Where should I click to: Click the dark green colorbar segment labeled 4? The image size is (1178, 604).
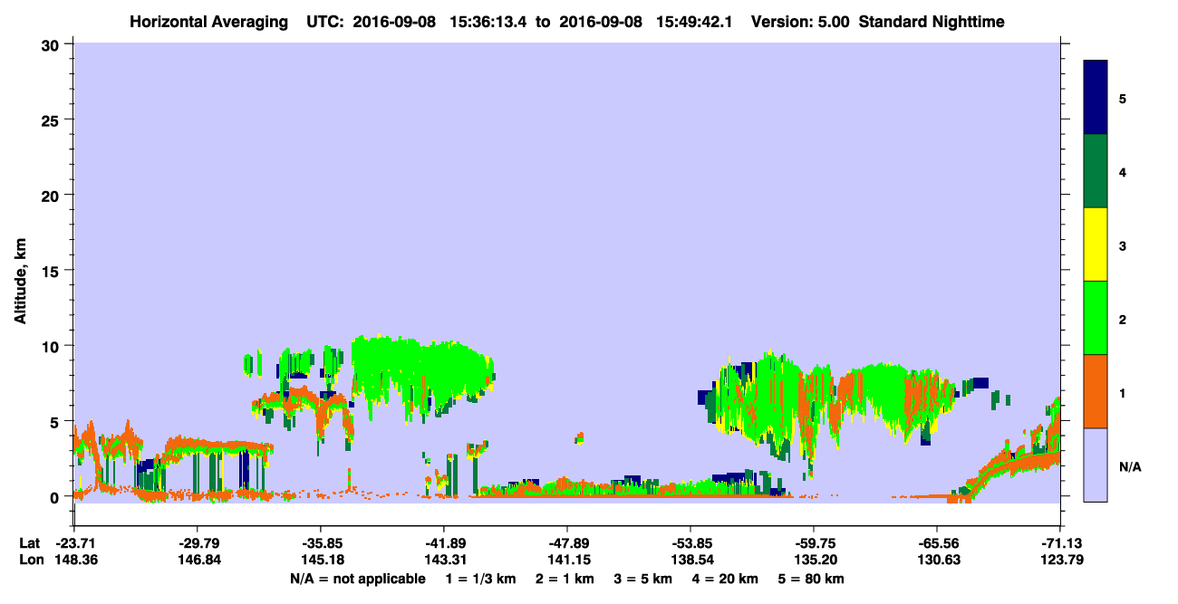coord(1096,171)
